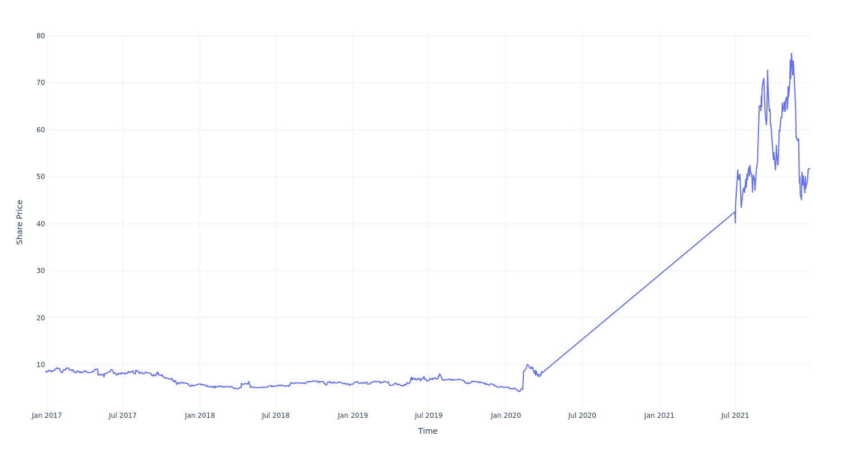The image size is (856, 456).
Task: Click the y-axis value 30
Action: point(41,271)
